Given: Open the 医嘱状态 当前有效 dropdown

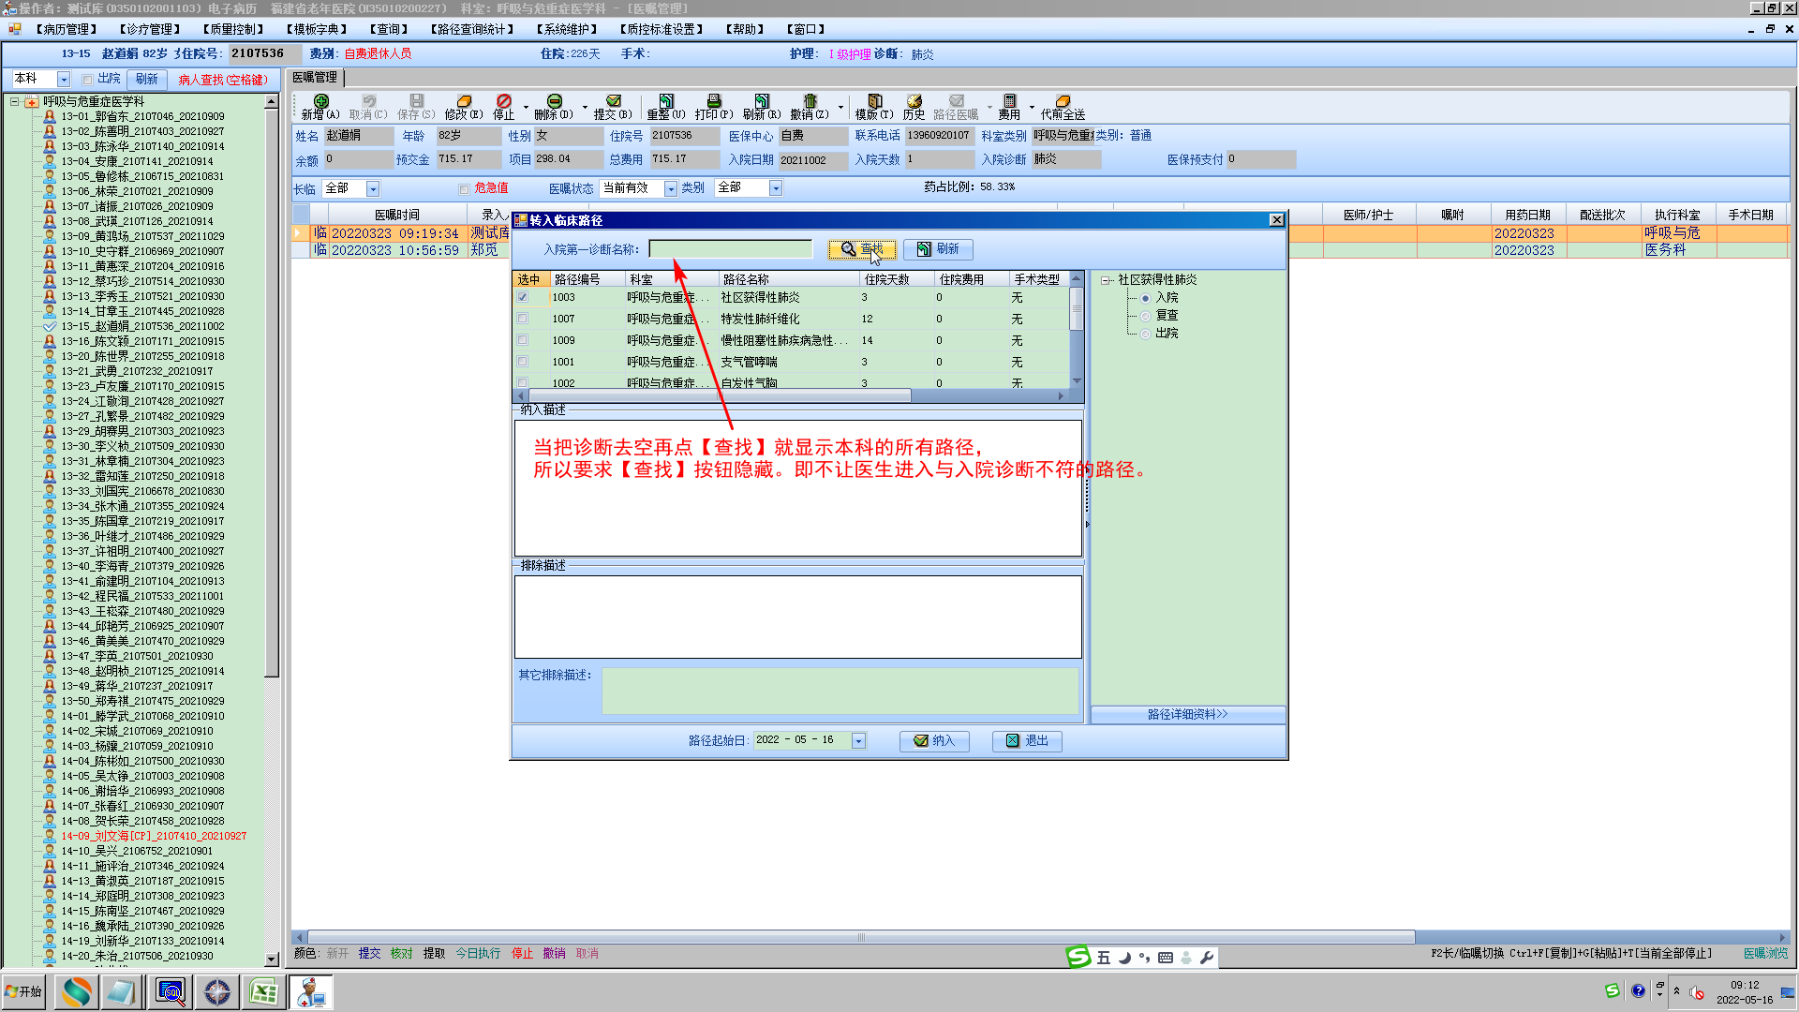Looking at the screenshot, I should pyautogui.click(x=670, y=189).
